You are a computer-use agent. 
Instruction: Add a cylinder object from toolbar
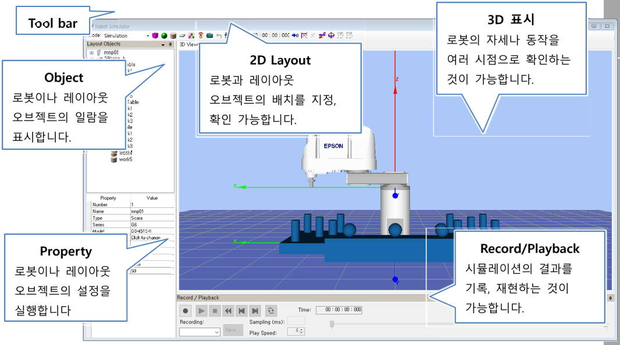pyautogui.click(x=173, y=35)
